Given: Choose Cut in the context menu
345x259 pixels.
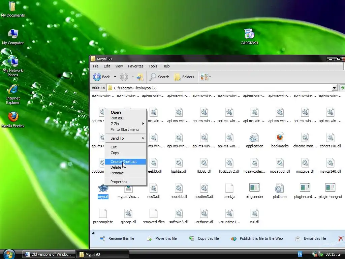Looking at the screenshot, I should point(125,147).
